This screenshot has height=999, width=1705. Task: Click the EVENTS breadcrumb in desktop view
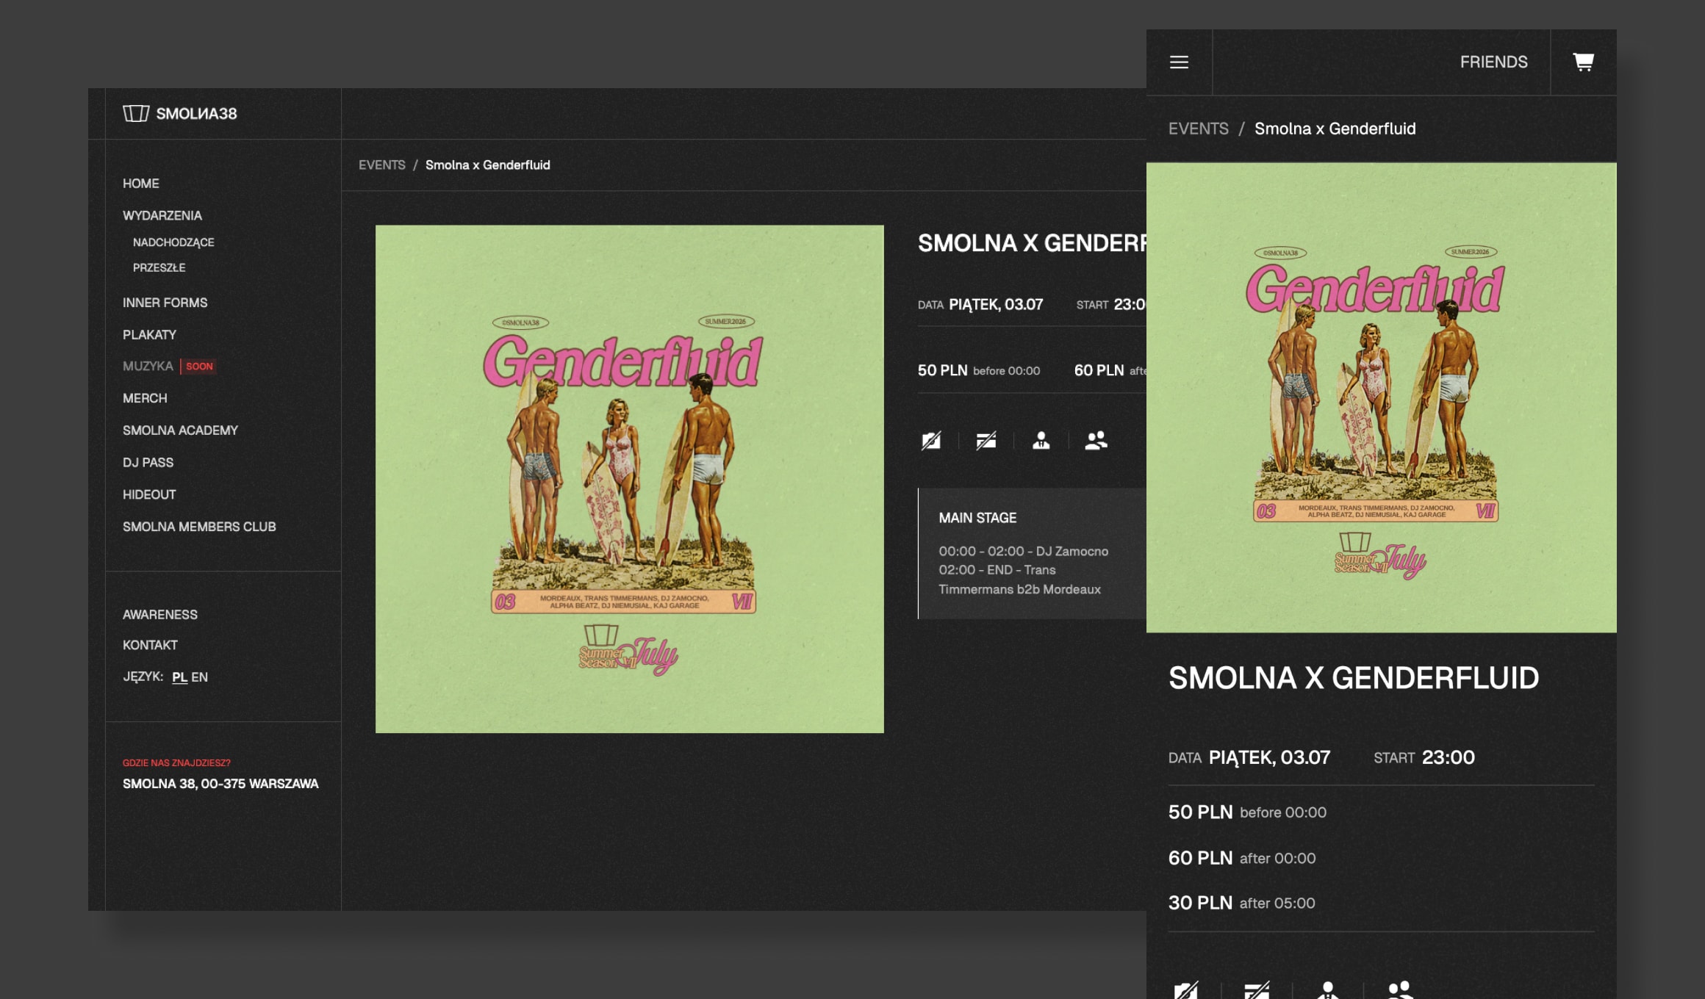pyautogui.click(x=382, y=165)
